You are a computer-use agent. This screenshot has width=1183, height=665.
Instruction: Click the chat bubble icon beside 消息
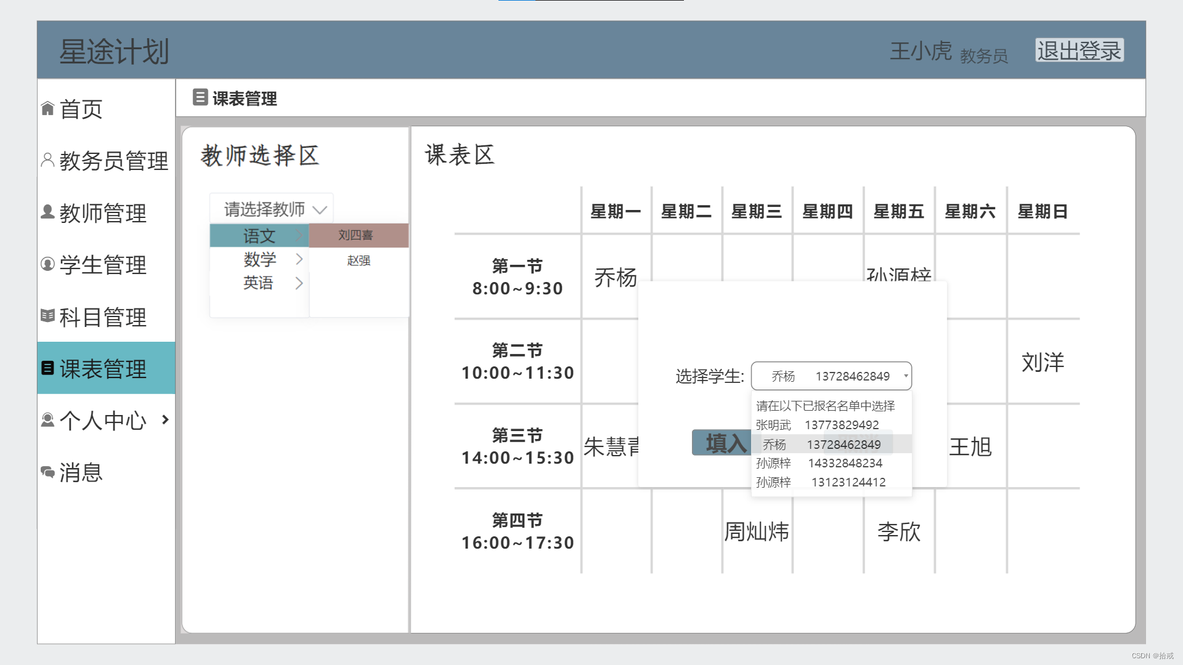coord(47,472)
